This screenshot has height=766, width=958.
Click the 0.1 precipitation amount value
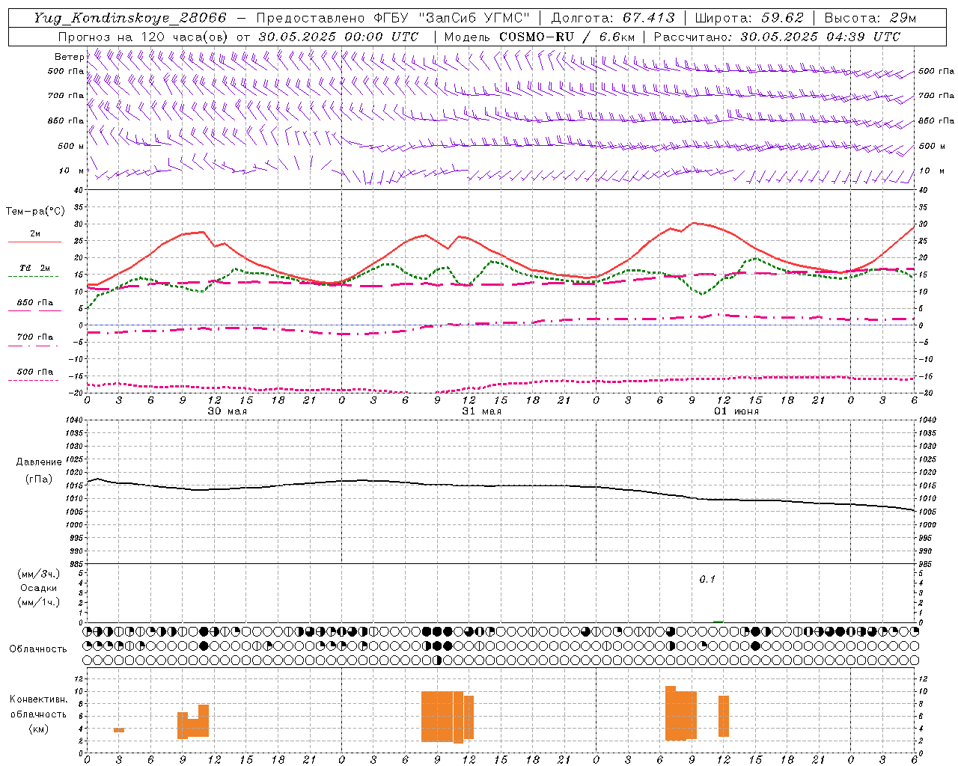pyautogui.click(x=707, y=580)
